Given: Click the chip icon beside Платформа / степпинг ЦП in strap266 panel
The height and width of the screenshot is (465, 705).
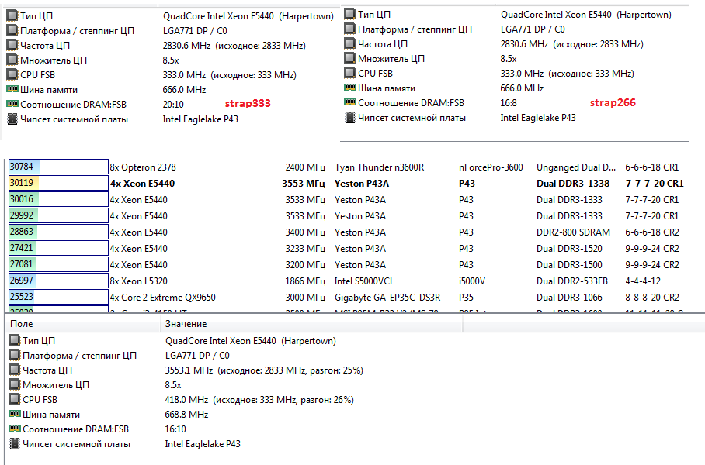Looking at the screenshot, I should pyautogui.click(x=350, y=29).
